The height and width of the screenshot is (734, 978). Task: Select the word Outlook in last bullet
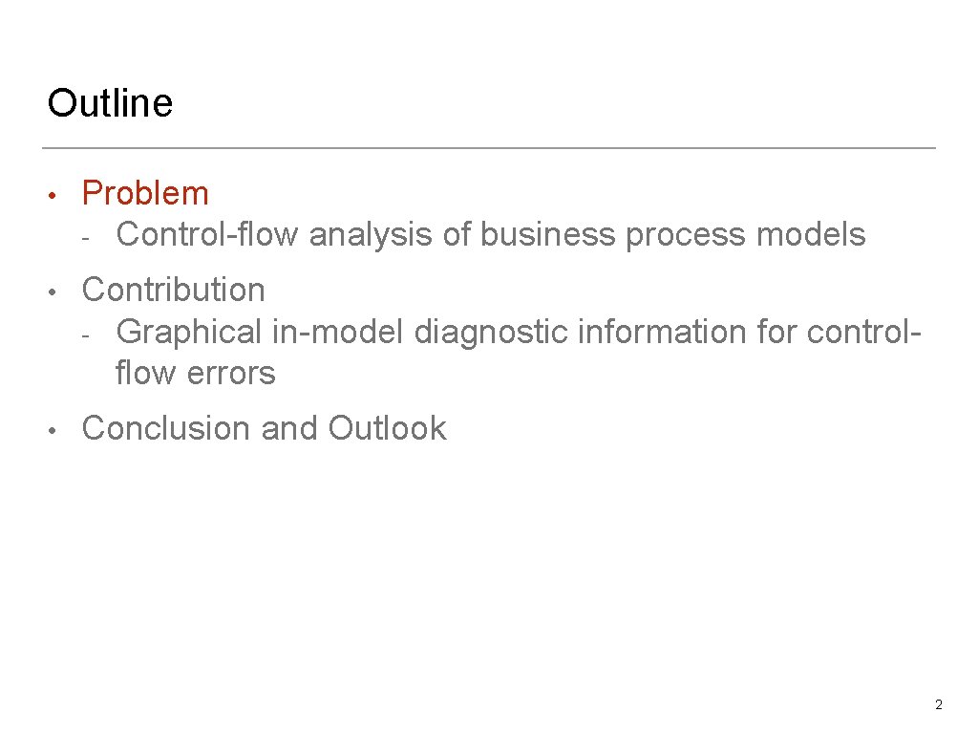point(388,428)
